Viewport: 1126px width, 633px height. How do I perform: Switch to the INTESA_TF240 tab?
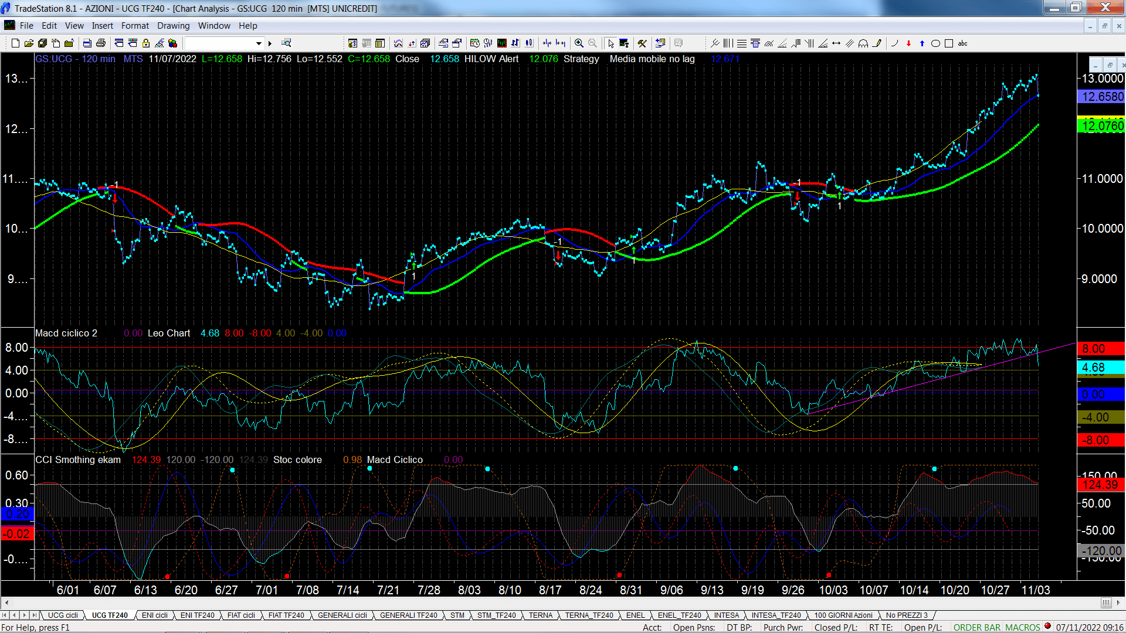pyautogui.click(x=776, y=615)
